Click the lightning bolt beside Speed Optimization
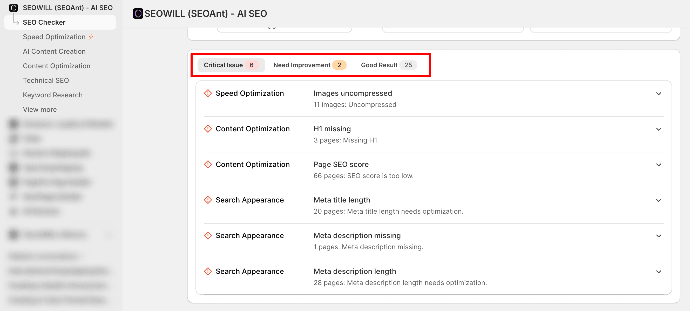690x311 pixels. coord(91,37)
